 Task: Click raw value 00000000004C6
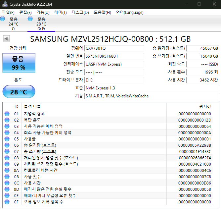point(195,171)
